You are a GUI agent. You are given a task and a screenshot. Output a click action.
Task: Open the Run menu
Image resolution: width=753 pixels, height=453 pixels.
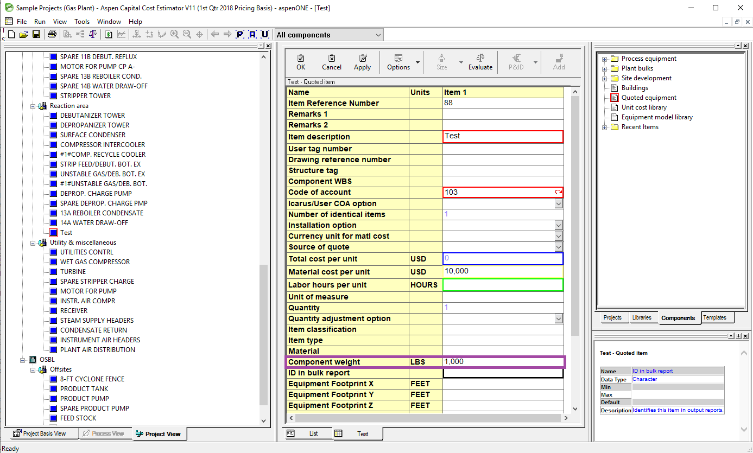(x=40, y=22)
